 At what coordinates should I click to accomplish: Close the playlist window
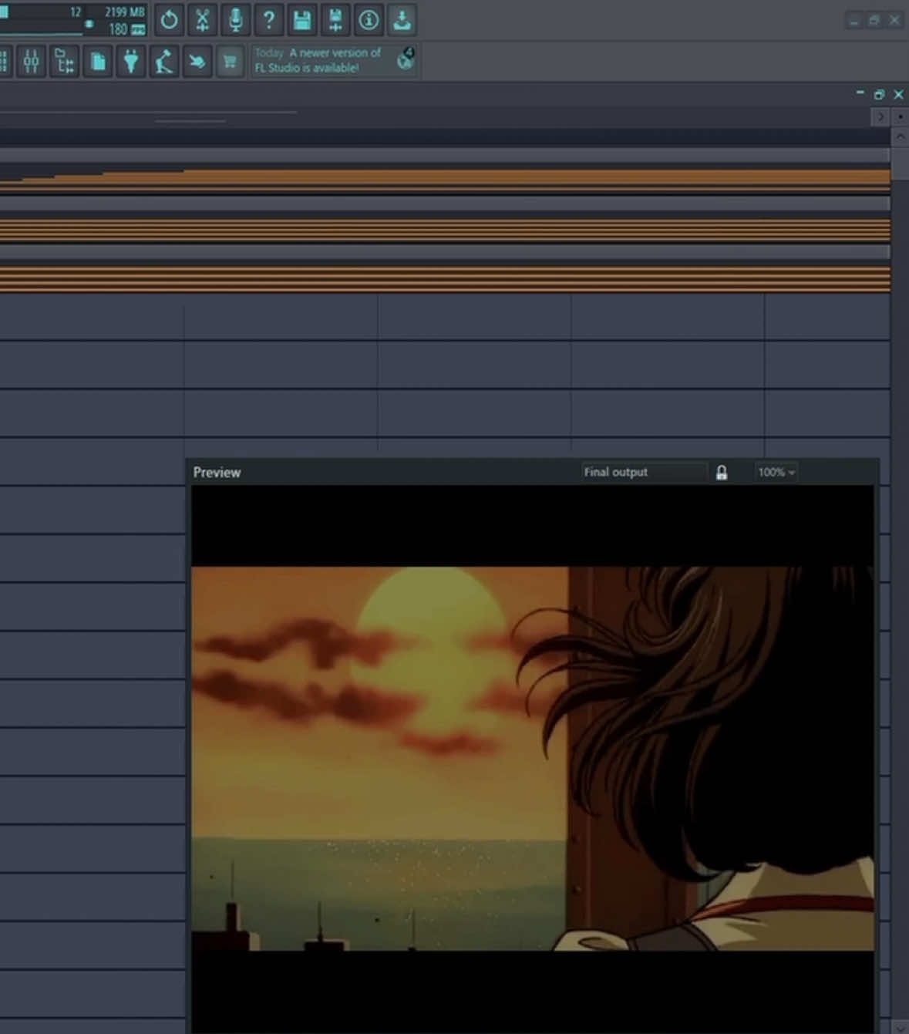point(898,94)
